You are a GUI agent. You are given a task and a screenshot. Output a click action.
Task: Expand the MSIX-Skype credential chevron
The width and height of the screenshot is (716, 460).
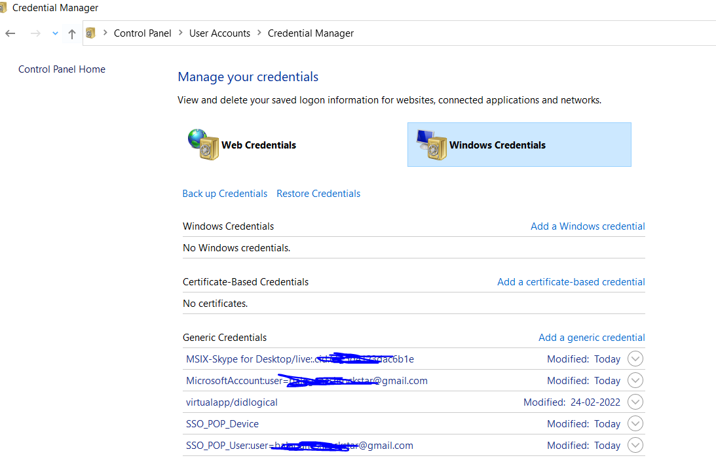635,359
